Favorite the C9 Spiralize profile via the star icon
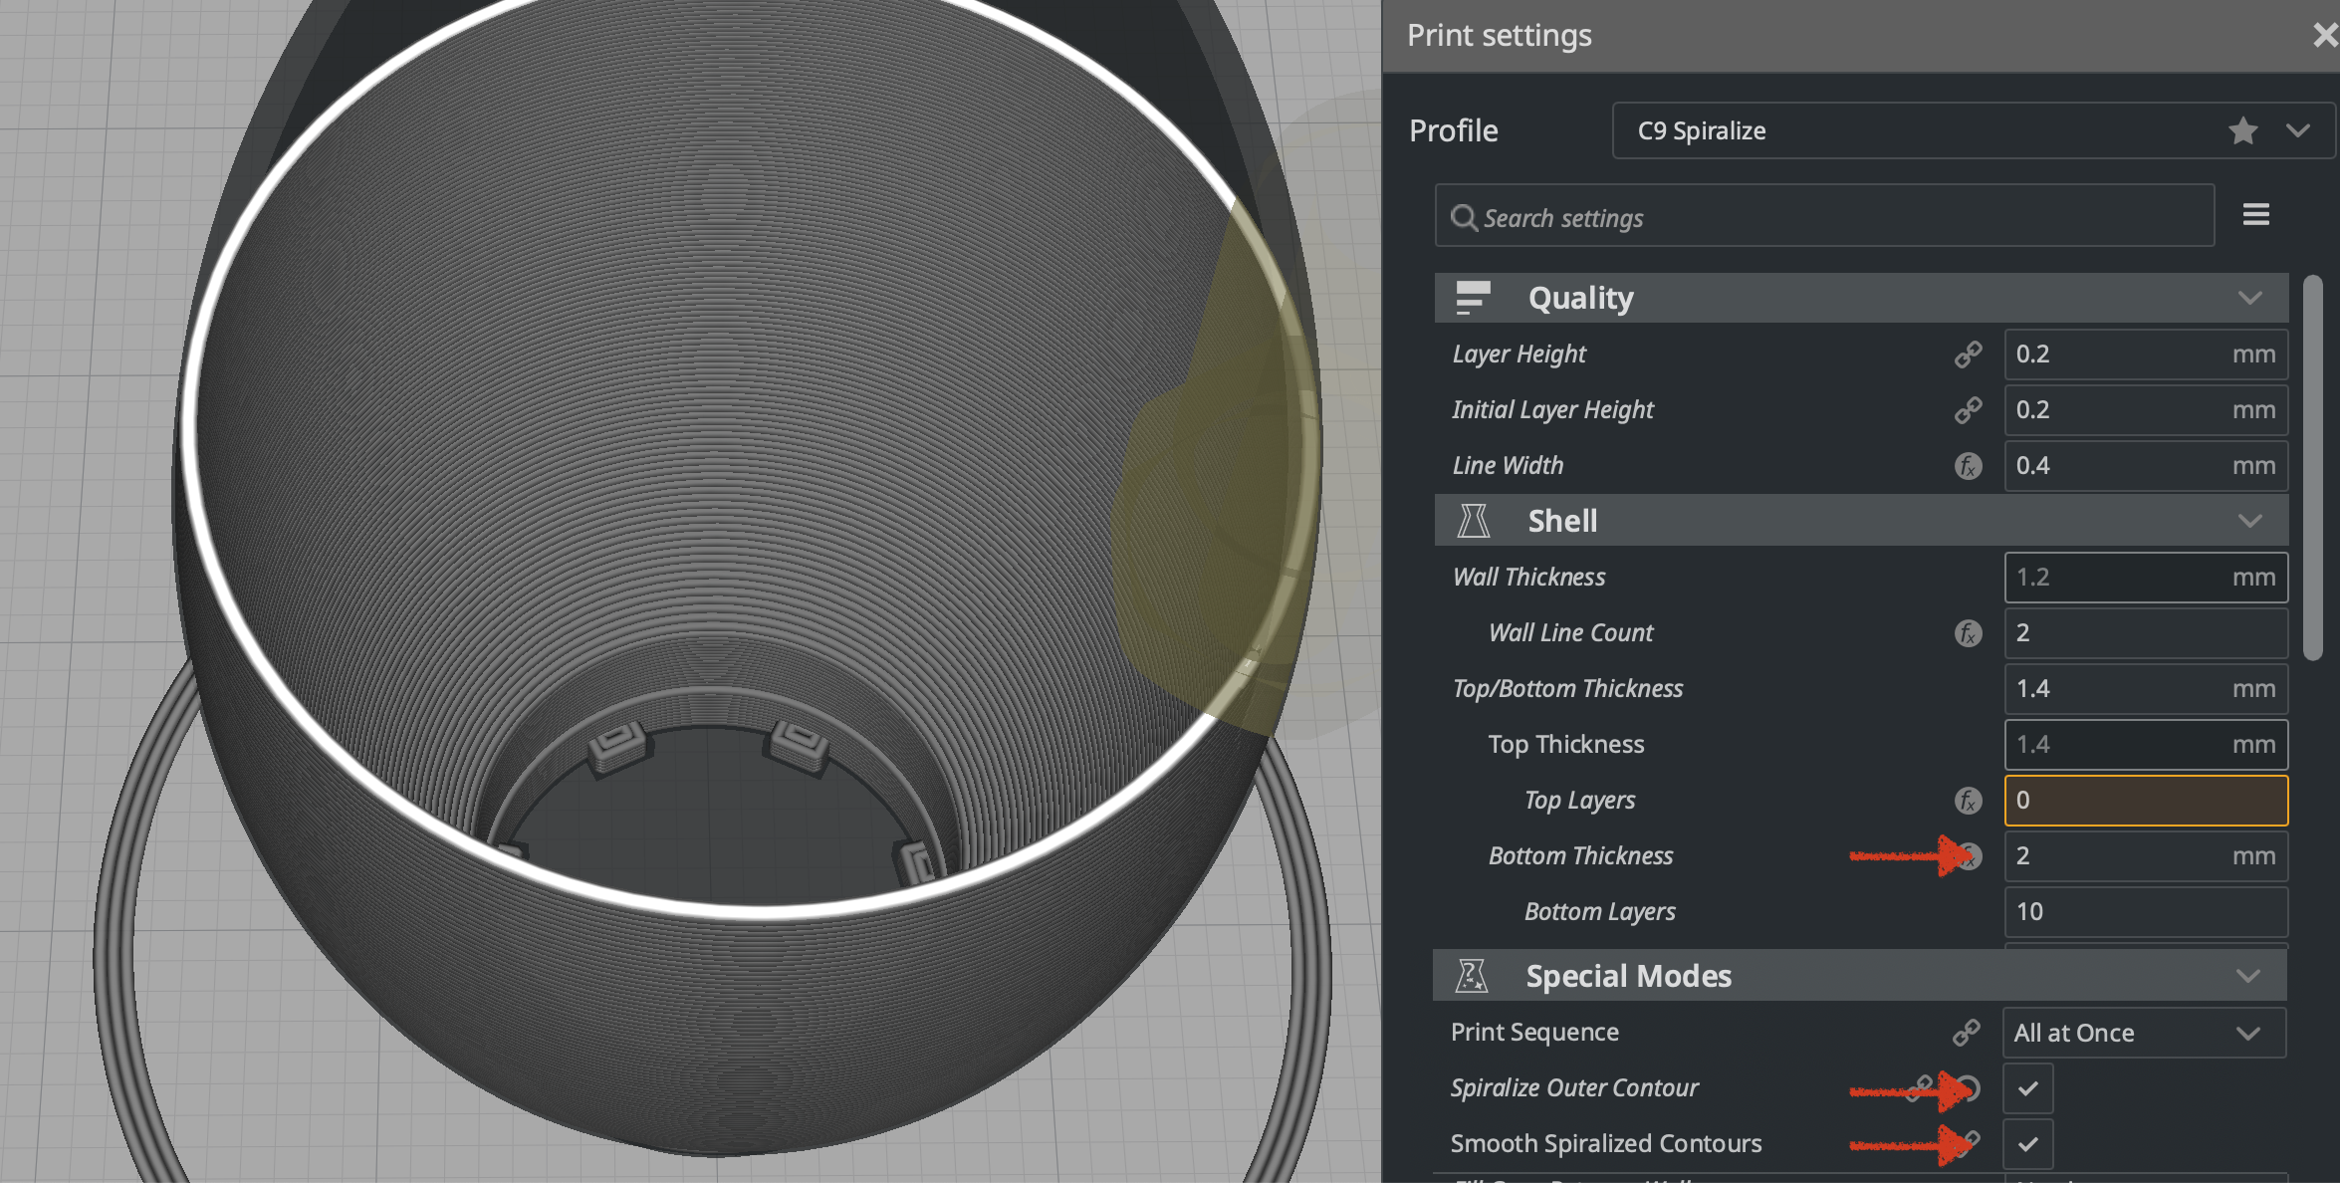This screenshot has height=1183, width=2340. click(x=2243, y=130)
